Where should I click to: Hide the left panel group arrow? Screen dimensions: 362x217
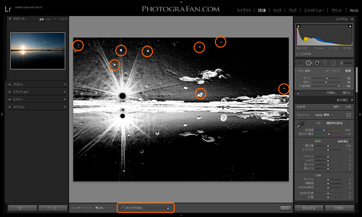[x=2, y=114]
